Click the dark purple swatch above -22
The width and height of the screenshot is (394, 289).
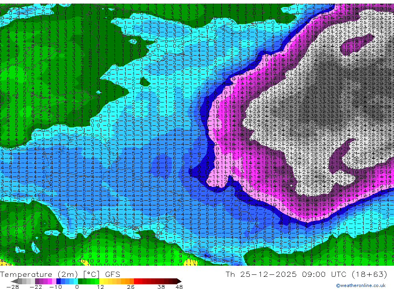(x=37, y=281)
